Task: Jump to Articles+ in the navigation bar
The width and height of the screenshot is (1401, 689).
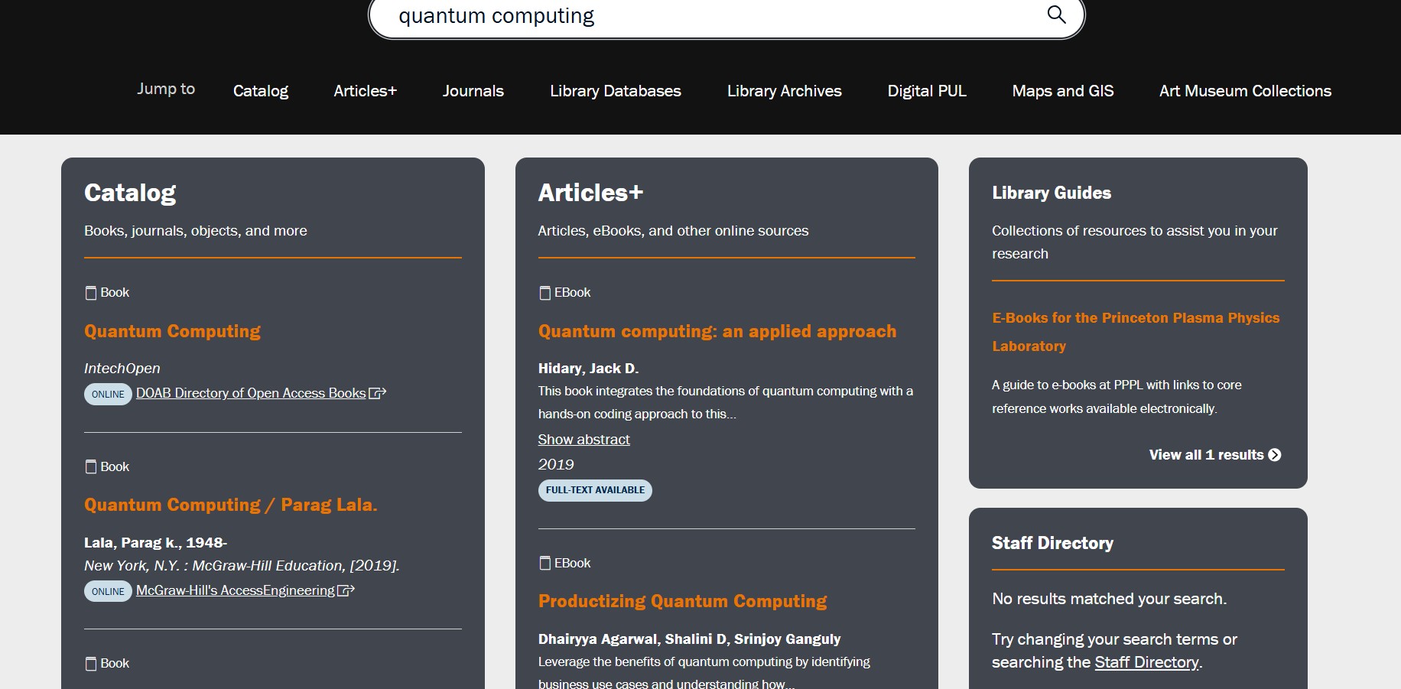Action: point(365,91)
